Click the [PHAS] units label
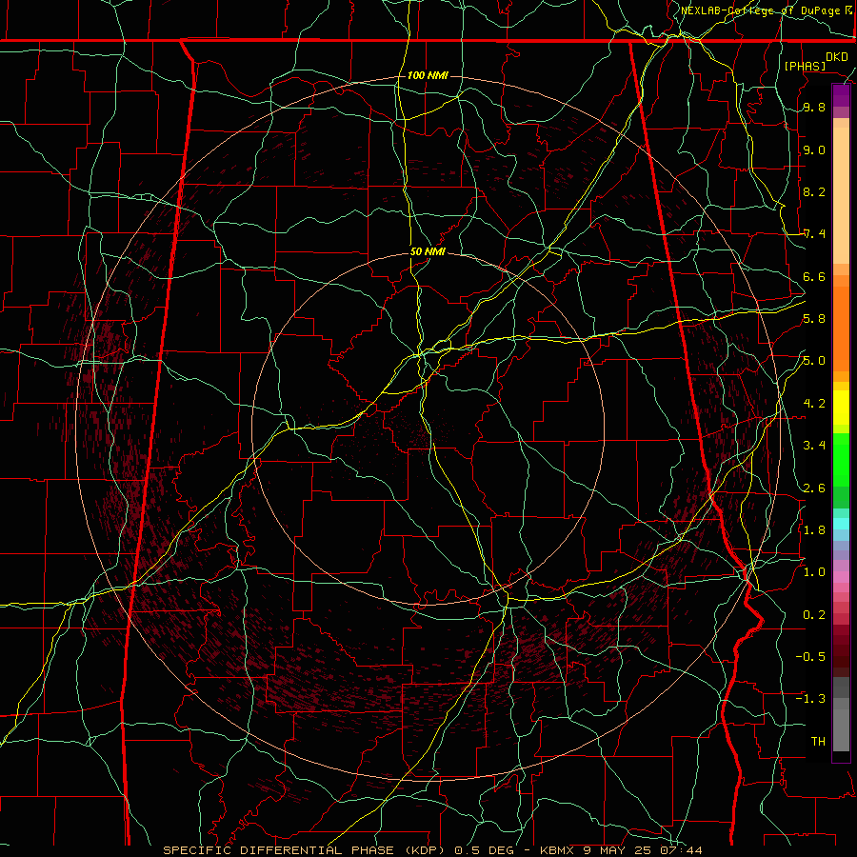Image resolution: width=857 pixels, height=857 pixels. coord(805,66)
